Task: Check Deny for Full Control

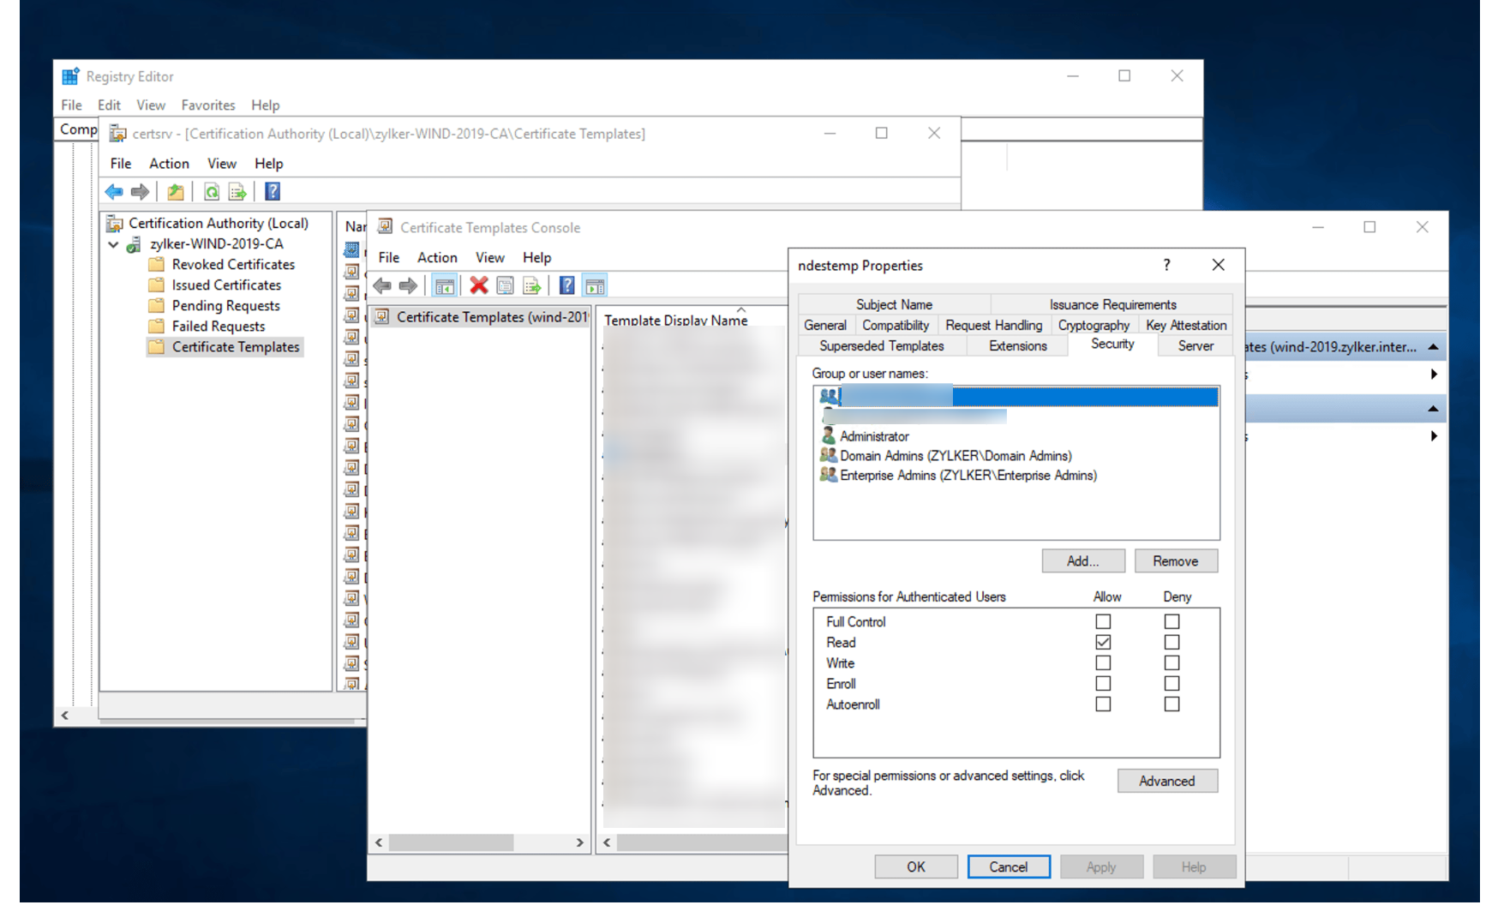Action: (1171, 622)
